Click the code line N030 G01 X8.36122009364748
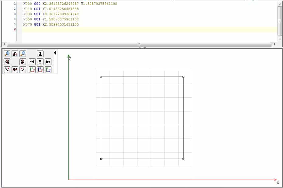Image resolution: width=283 pixels, height=188 pixels. pos(51,14)
